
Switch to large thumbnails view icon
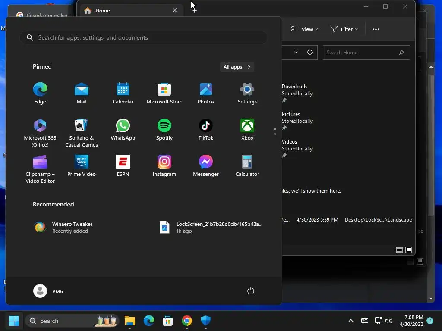coord(408,250)
